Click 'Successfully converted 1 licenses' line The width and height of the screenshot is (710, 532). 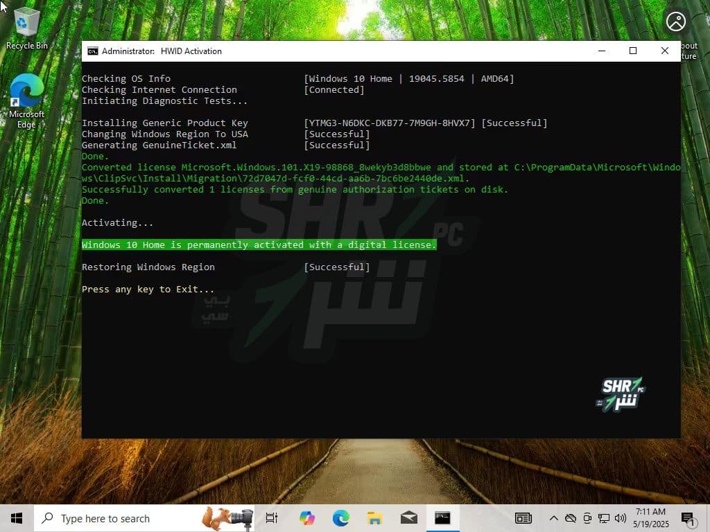tap(295, 190)
